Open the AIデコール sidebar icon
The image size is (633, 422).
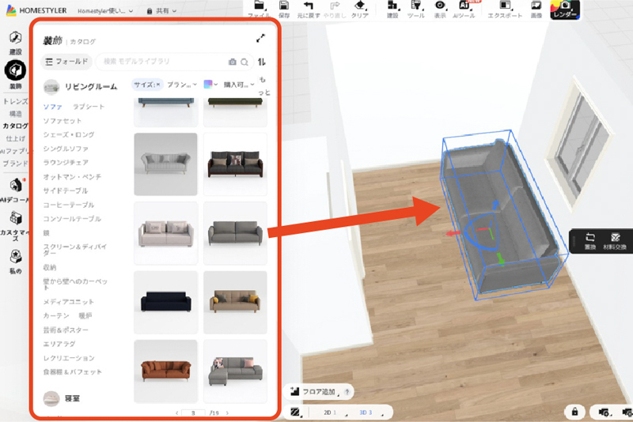[15, 186]
